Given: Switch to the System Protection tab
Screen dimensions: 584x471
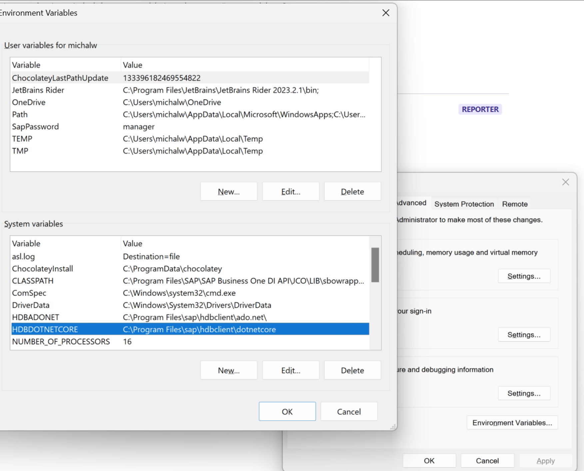Looking at the screenshot, I should pyautogui.click(x=464, y=204).
